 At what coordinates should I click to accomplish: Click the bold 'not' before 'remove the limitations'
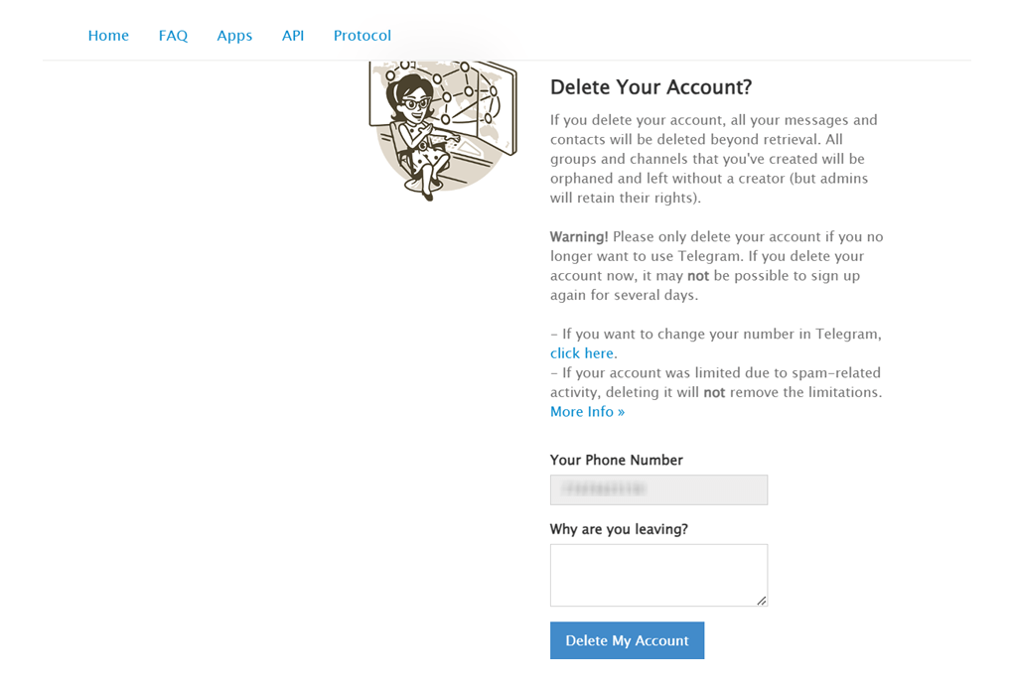[x=714, y=392]
